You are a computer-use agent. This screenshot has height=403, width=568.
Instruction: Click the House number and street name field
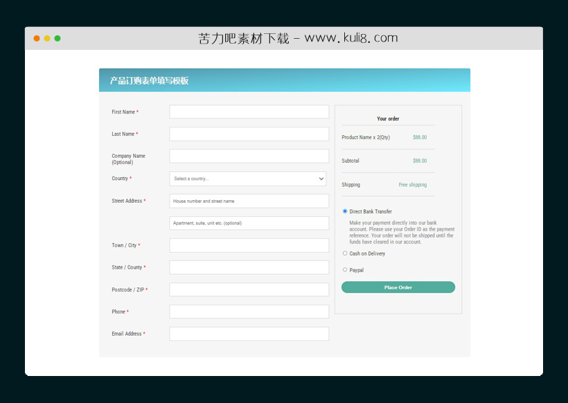pyautogui.click(x=249, y=201)
